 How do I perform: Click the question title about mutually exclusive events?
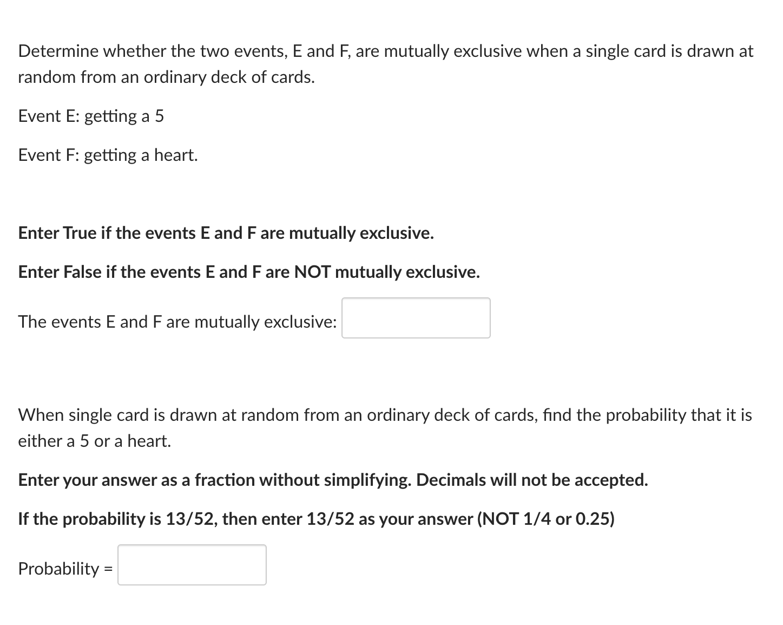[385, 50]
